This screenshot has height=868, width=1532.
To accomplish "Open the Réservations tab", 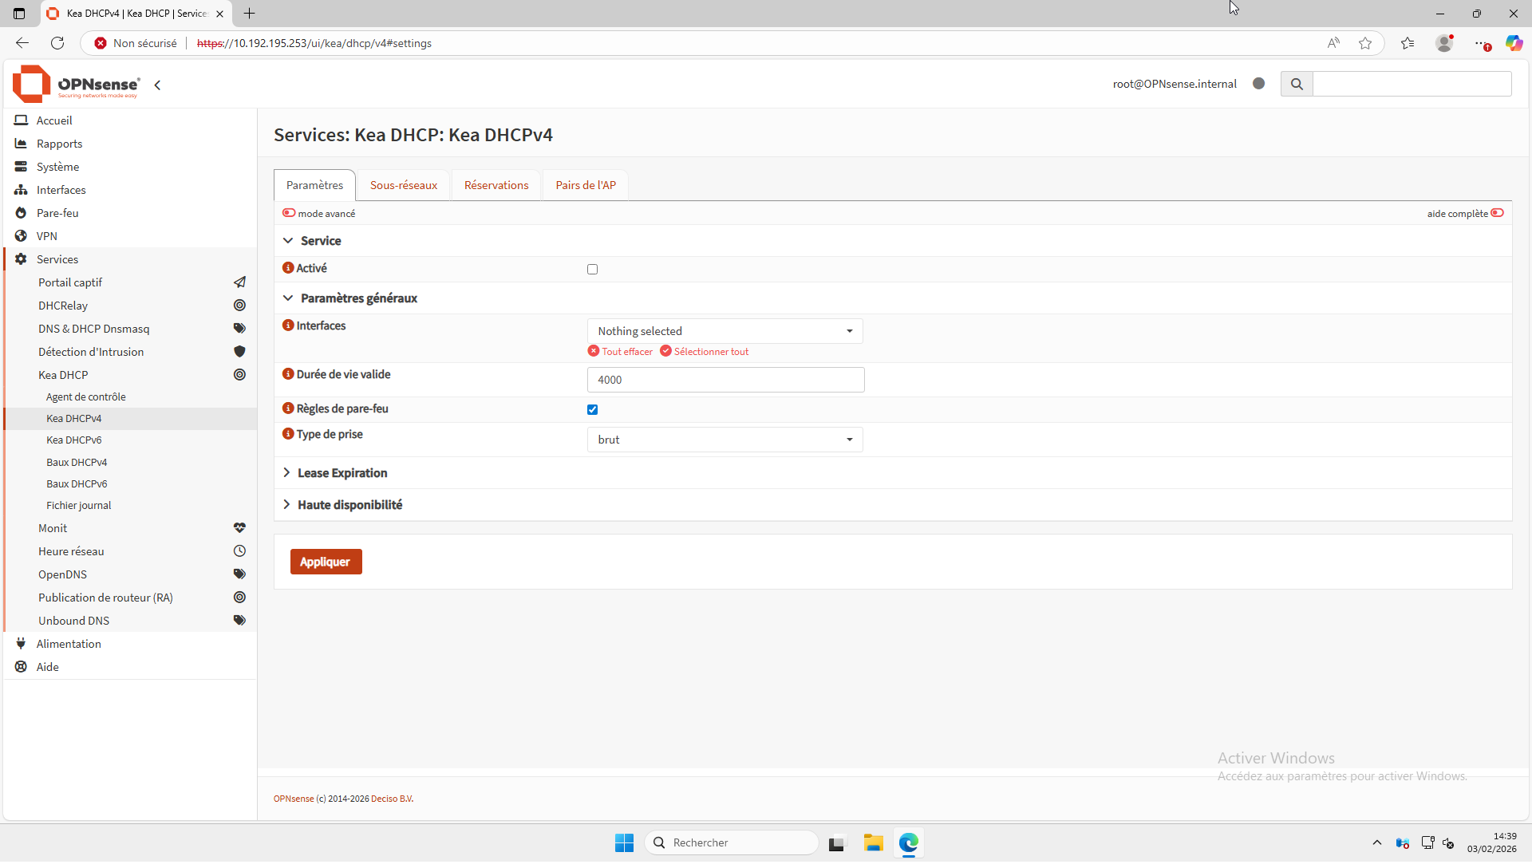I will (496, 185).
